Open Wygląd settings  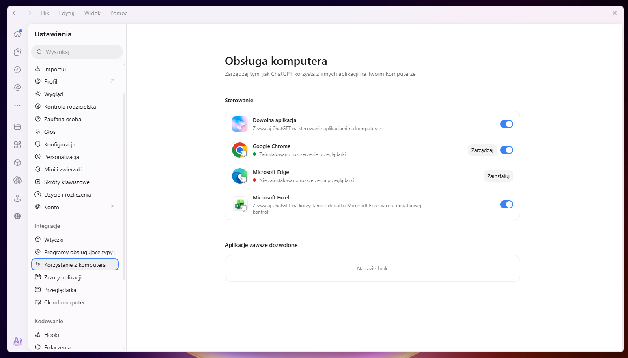pyautogui.click(x=75, y=94)
